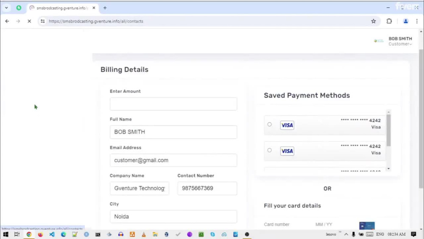Click the saved payment methods scrollbar thumb

tap(388, 130)
